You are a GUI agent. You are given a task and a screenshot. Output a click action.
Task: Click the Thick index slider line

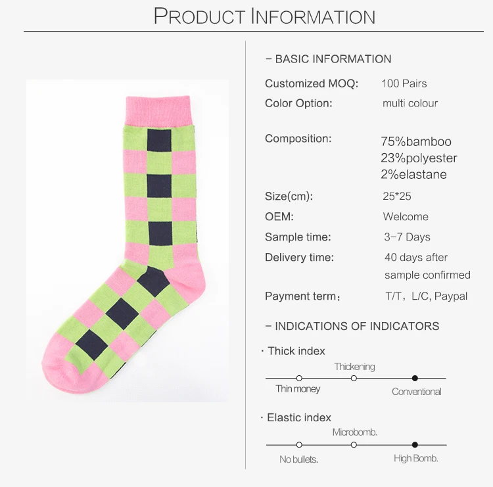pos(356,378)
